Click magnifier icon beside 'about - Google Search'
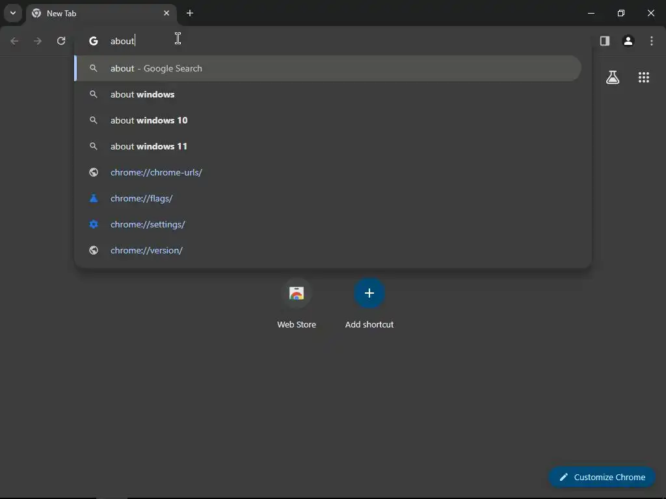The image size is (666, 499). point(94,68)
